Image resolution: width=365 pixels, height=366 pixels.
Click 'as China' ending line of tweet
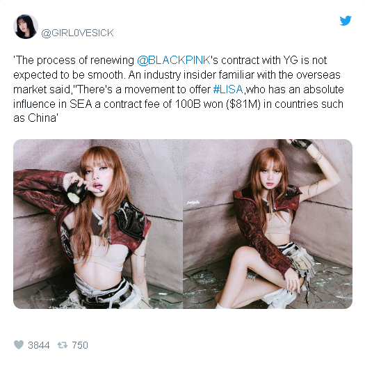coord(35,118)
